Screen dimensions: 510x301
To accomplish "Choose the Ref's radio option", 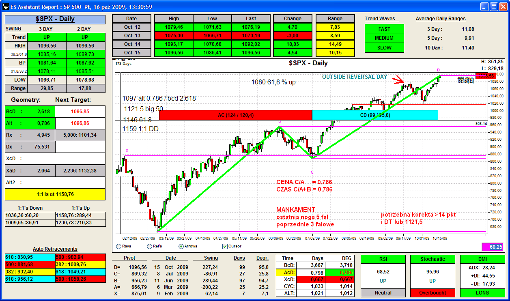I will 149,246.
